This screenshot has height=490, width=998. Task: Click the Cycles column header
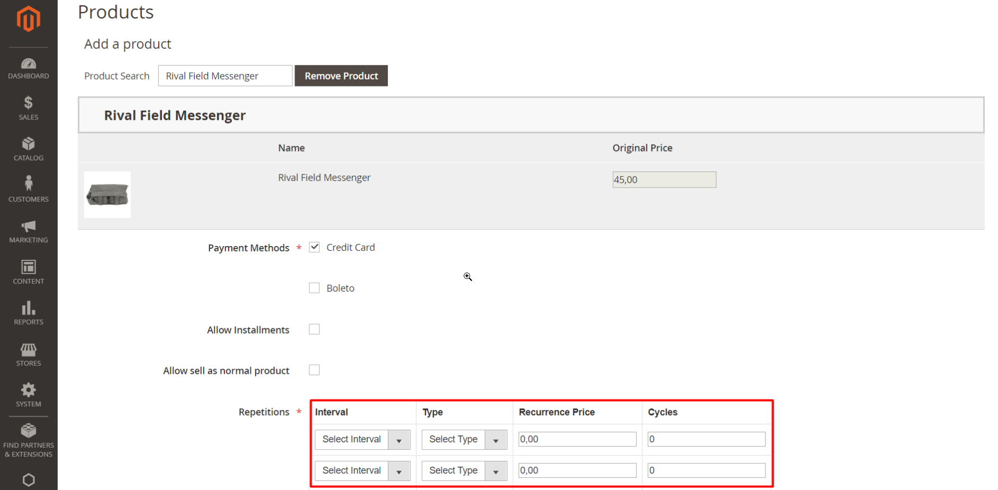[663, 412]
